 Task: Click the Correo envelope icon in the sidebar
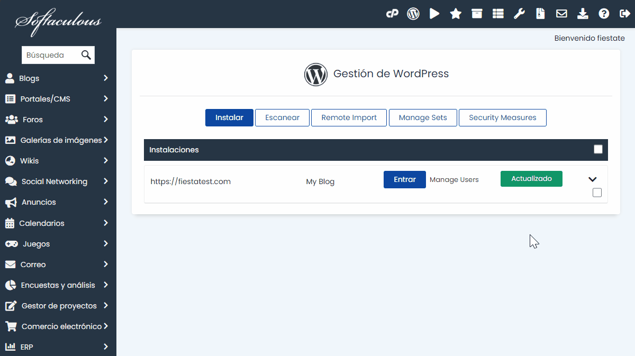click(10, 264)
